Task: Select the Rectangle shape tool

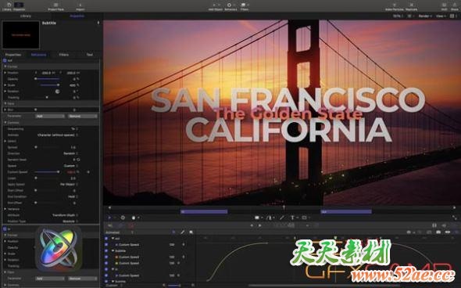Action: click(x=257, y=218)
